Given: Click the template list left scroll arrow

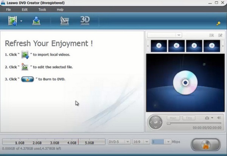Looking at the screenshot, I should point(148,46).
